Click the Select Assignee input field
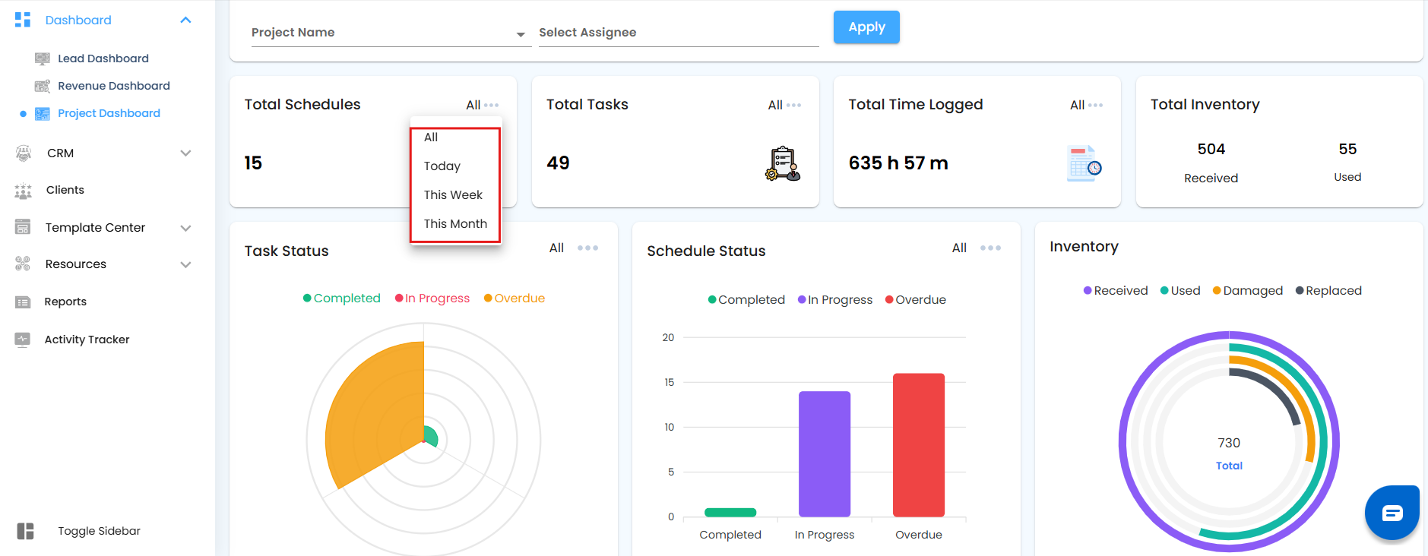Screen dimensions: 1428x556 [678, 33]
